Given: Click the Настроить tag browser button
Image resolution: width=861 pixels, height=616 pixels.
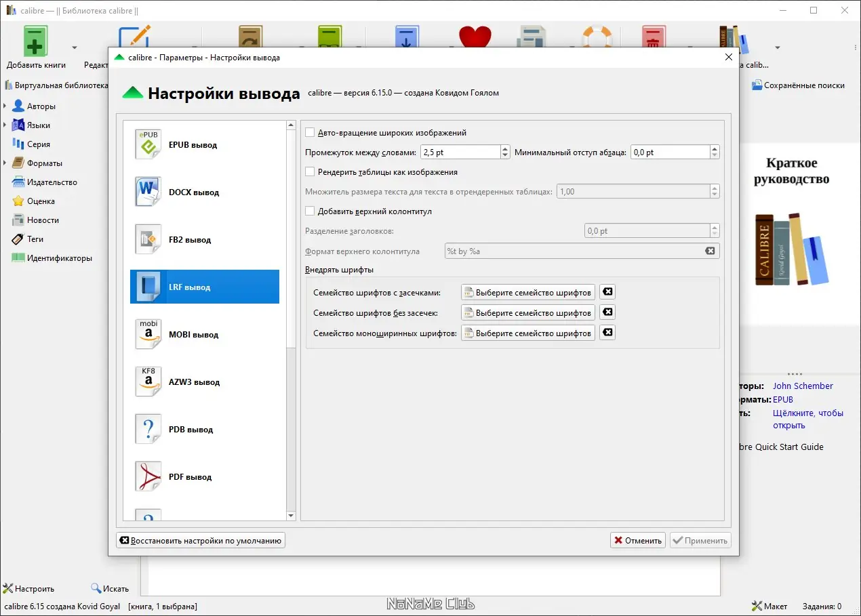Looking at the screenshot, I should click(28, 588).
